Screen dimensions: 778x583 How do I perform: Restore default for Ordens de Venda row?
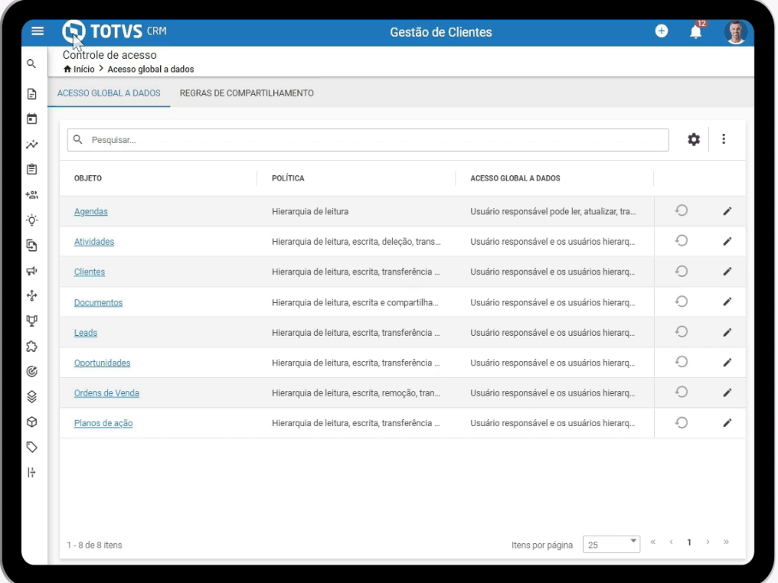tap(682, 392)
